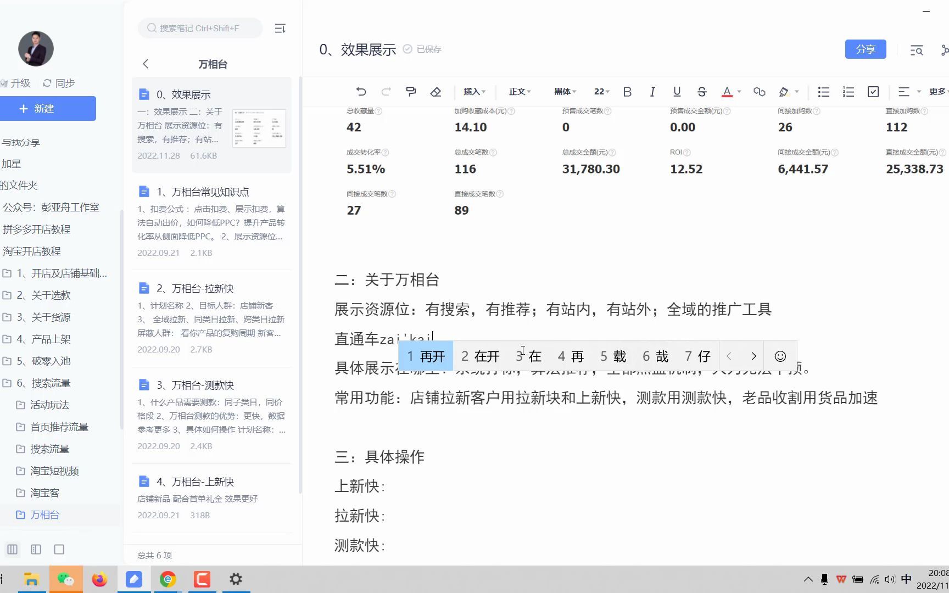Click the 新建 new note button

coord(48,109)
